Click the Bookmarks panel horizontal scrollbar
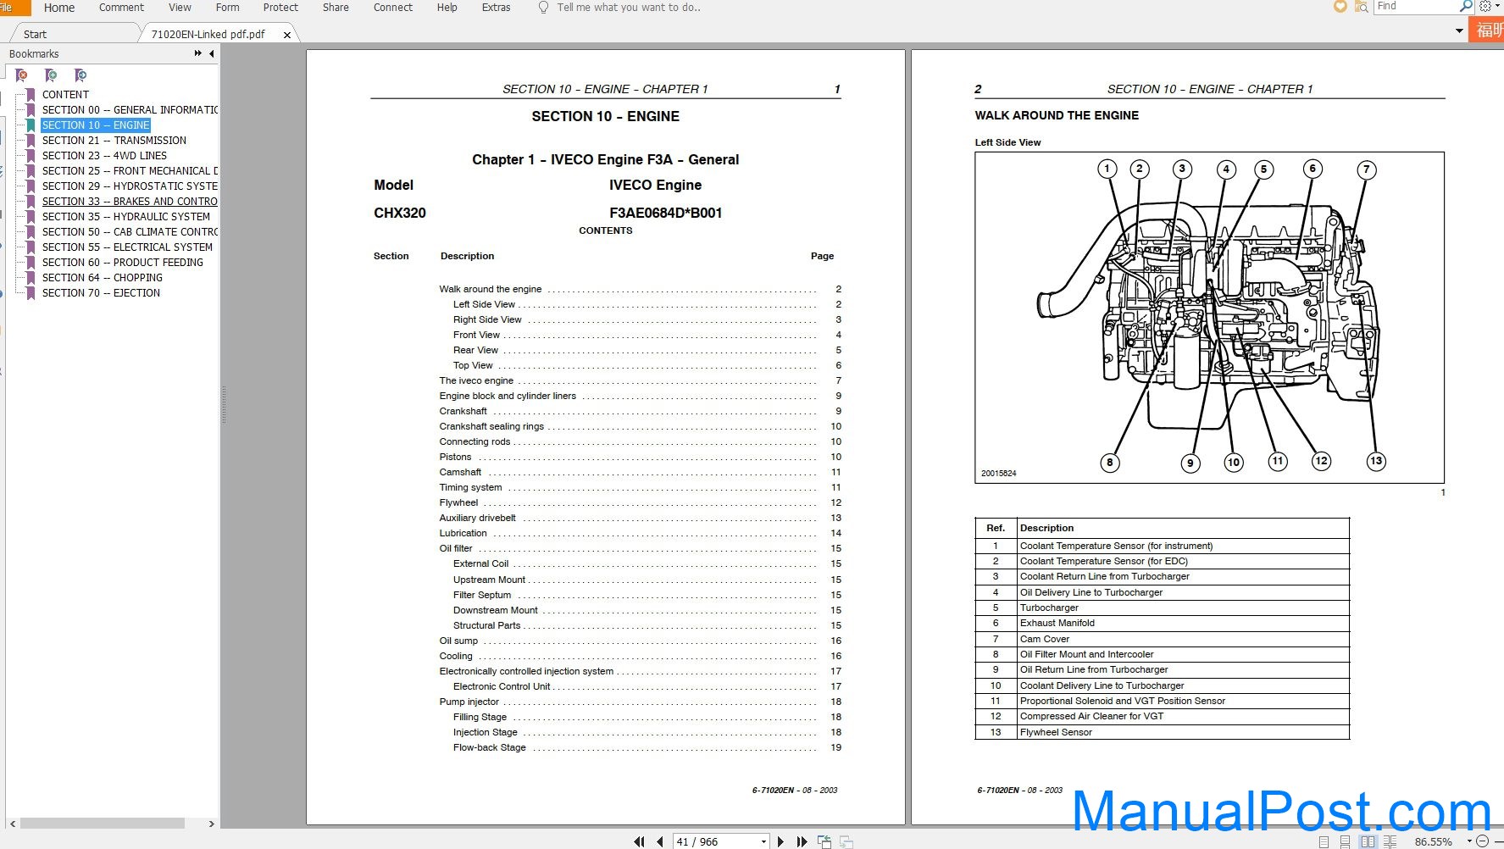 tap(103, 823)
